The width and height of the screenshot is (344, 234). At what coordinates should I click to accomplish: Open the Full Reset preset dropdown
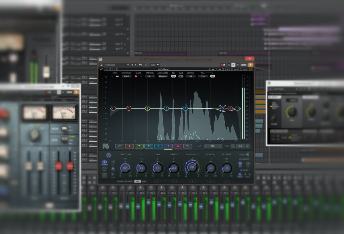tap(117, 65)
